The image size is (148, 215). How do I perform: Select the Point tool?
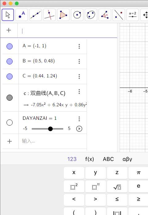click(22, 15)
